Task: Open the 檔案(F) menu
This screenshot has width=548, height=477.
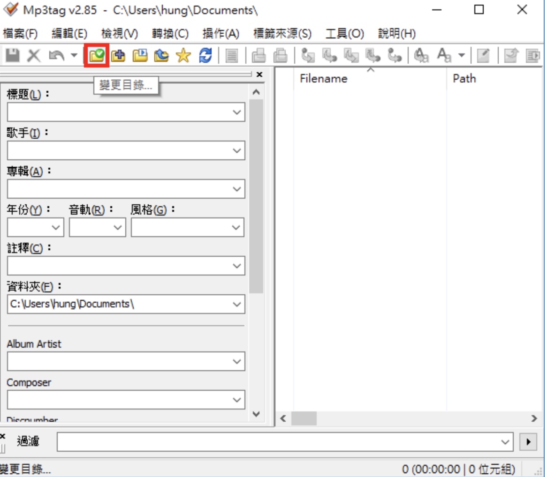Action: (x=20, y=33)
